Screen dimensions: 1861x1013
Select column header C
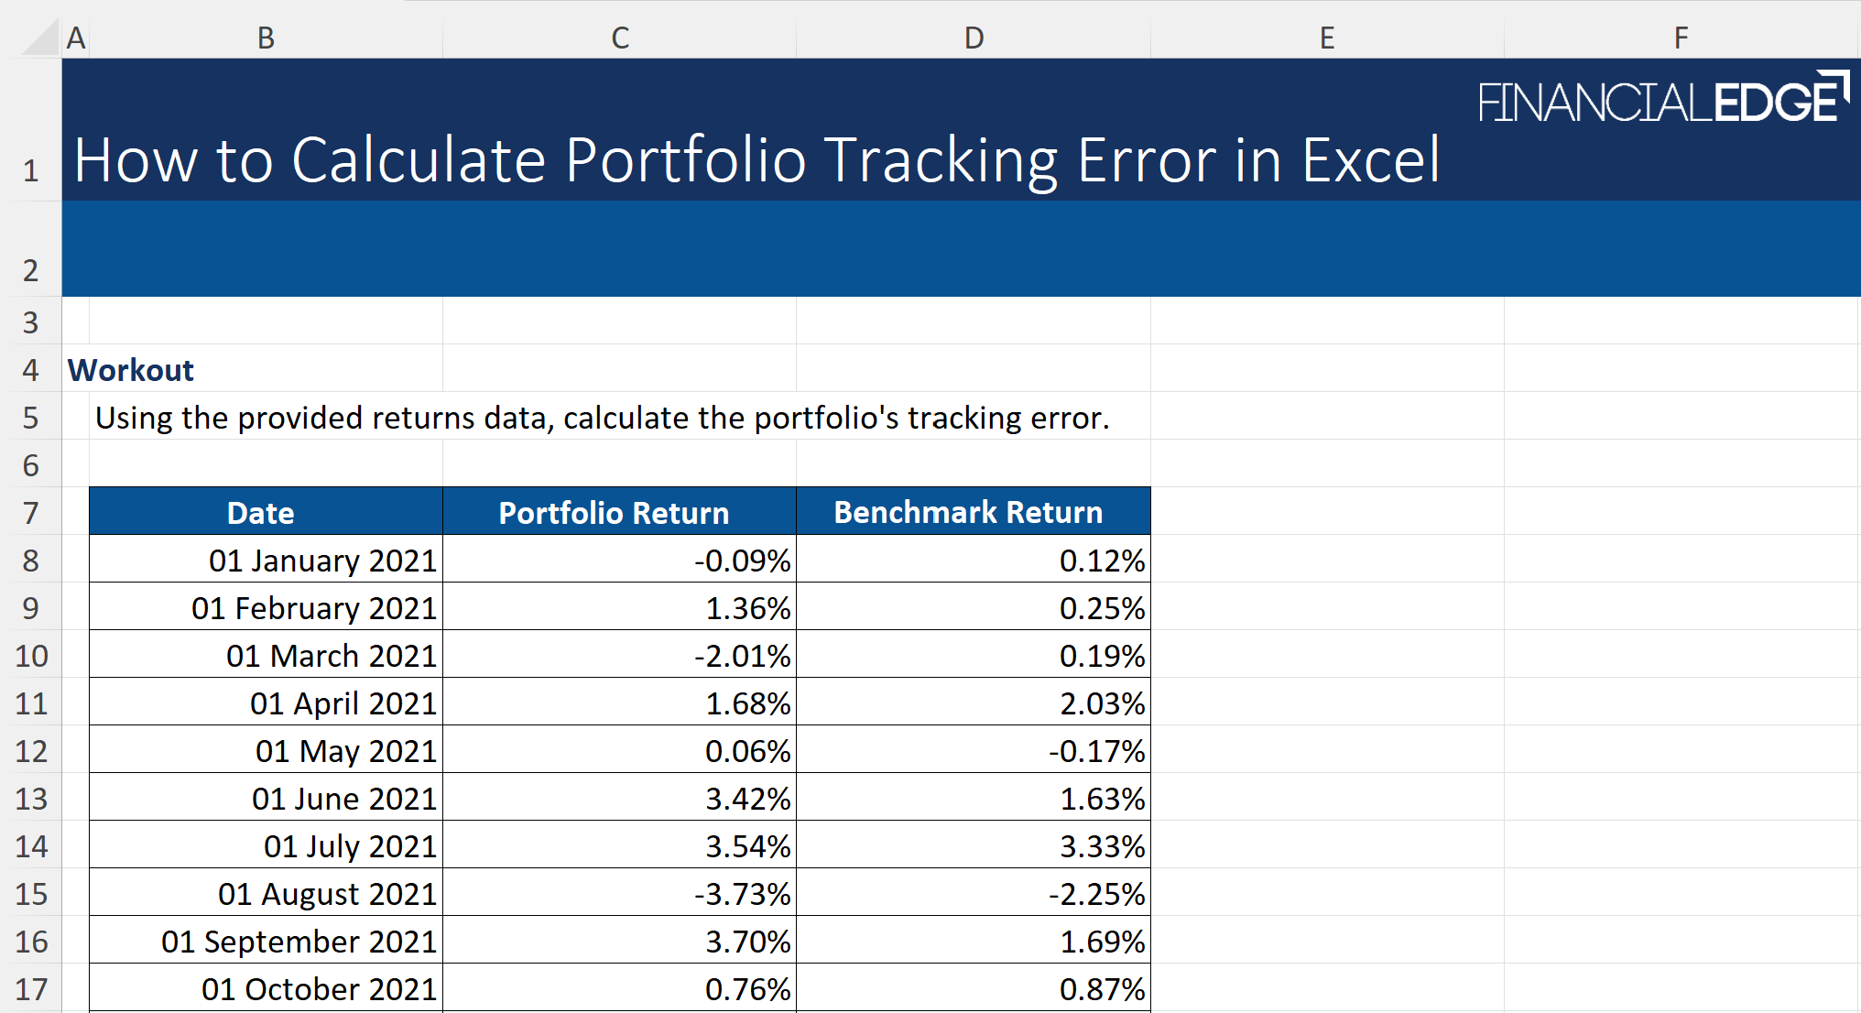pos(619,38)
